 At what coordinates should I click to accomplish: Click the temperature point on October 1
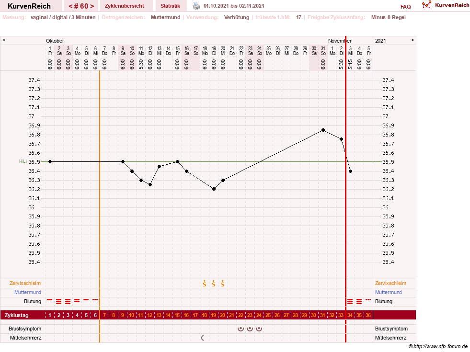[50, 162]
